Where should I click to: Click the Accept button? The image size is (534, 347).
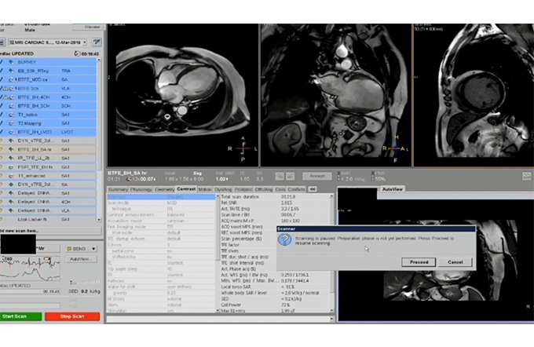[317, 176]
